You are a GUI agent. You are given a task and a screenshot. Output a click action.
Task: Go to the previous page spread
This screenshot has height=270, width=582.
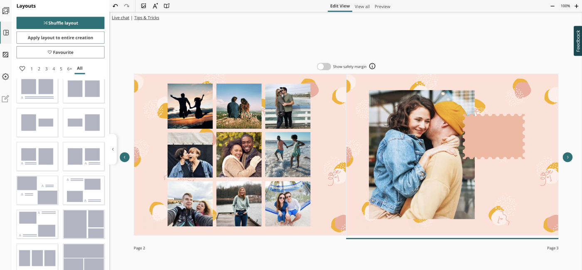(x=124, y=157)
